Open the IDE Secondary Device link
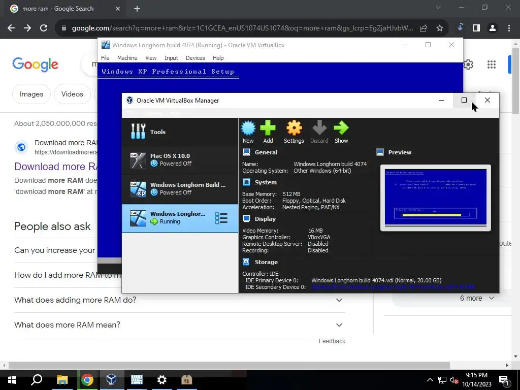This screenshot has height=390, width=520. (x=393, y=287)
